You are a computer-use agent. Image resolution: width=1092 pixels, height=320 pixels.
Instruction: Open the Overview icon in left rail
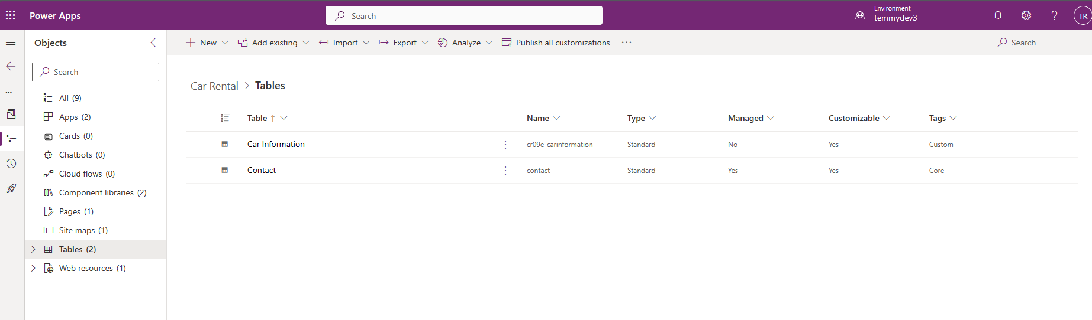11,114
